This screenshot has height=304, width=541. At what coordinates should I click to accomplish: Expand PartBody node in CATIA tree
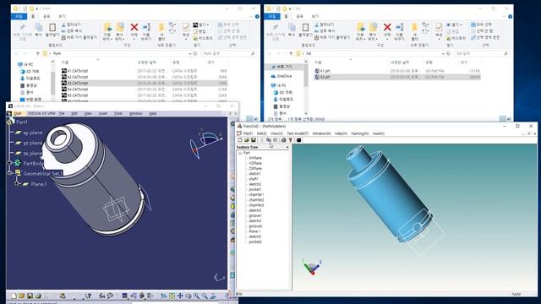(x=10, y=163)
